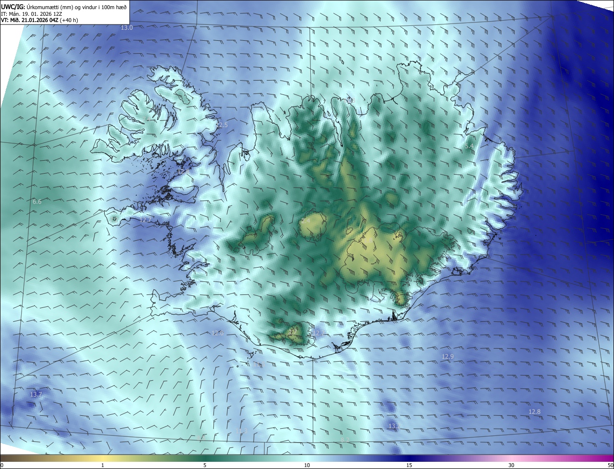Click the map value label '2.4' on the glacier
Image resolution: width=614 pixels, height=469 pixels.
[x=306, y=221]
